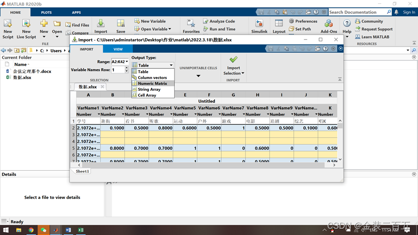Viewport: 418px width, 235px height.
Task: Increment the Variable Names Row stepper
Action: coord(127,68)
